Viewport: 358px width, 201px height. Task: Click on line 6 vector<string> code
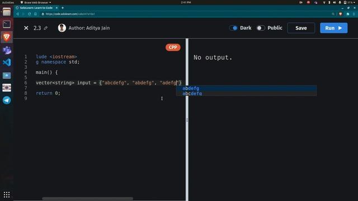tap(109, 83)
